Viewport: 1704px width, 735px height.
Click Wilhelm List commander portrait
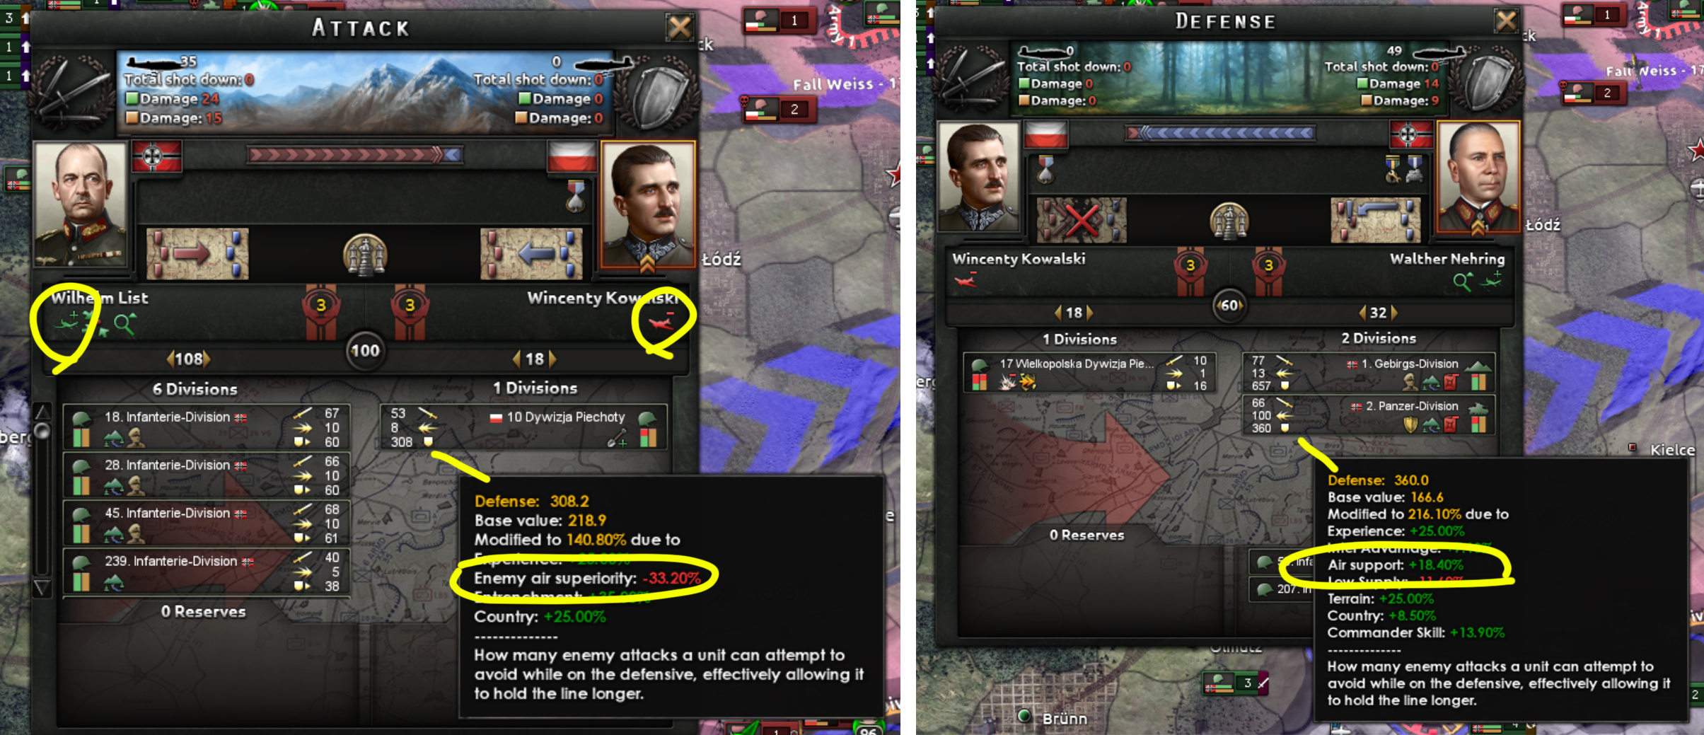[80, 203]
